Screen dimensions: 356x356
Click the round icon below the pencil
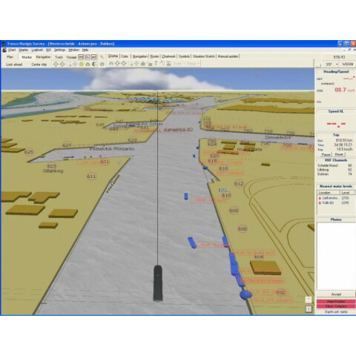(102, 65)
